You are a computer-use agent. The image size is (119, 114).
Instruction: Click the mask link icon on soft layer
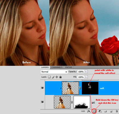tap(80, 88)
